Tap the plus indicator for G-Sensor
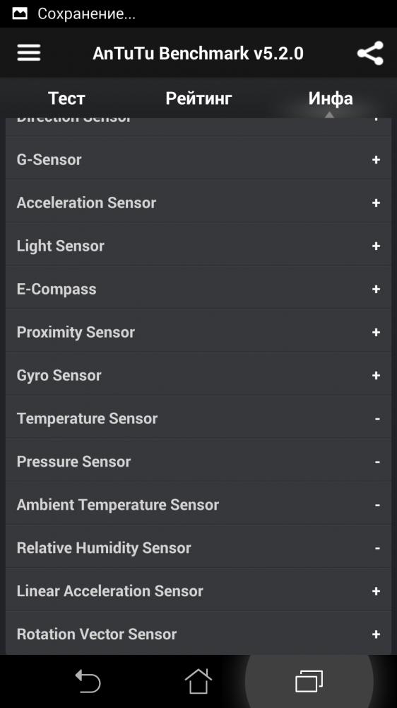Screen dimensions: 397x708 point(376,160)
